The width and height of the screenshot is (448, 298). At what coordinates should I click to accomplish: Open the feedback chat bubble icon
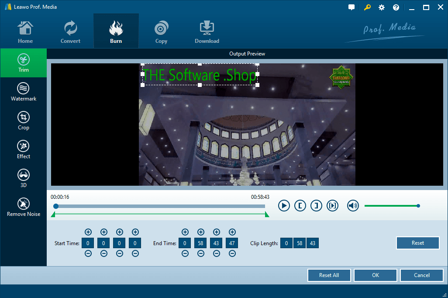352,7
